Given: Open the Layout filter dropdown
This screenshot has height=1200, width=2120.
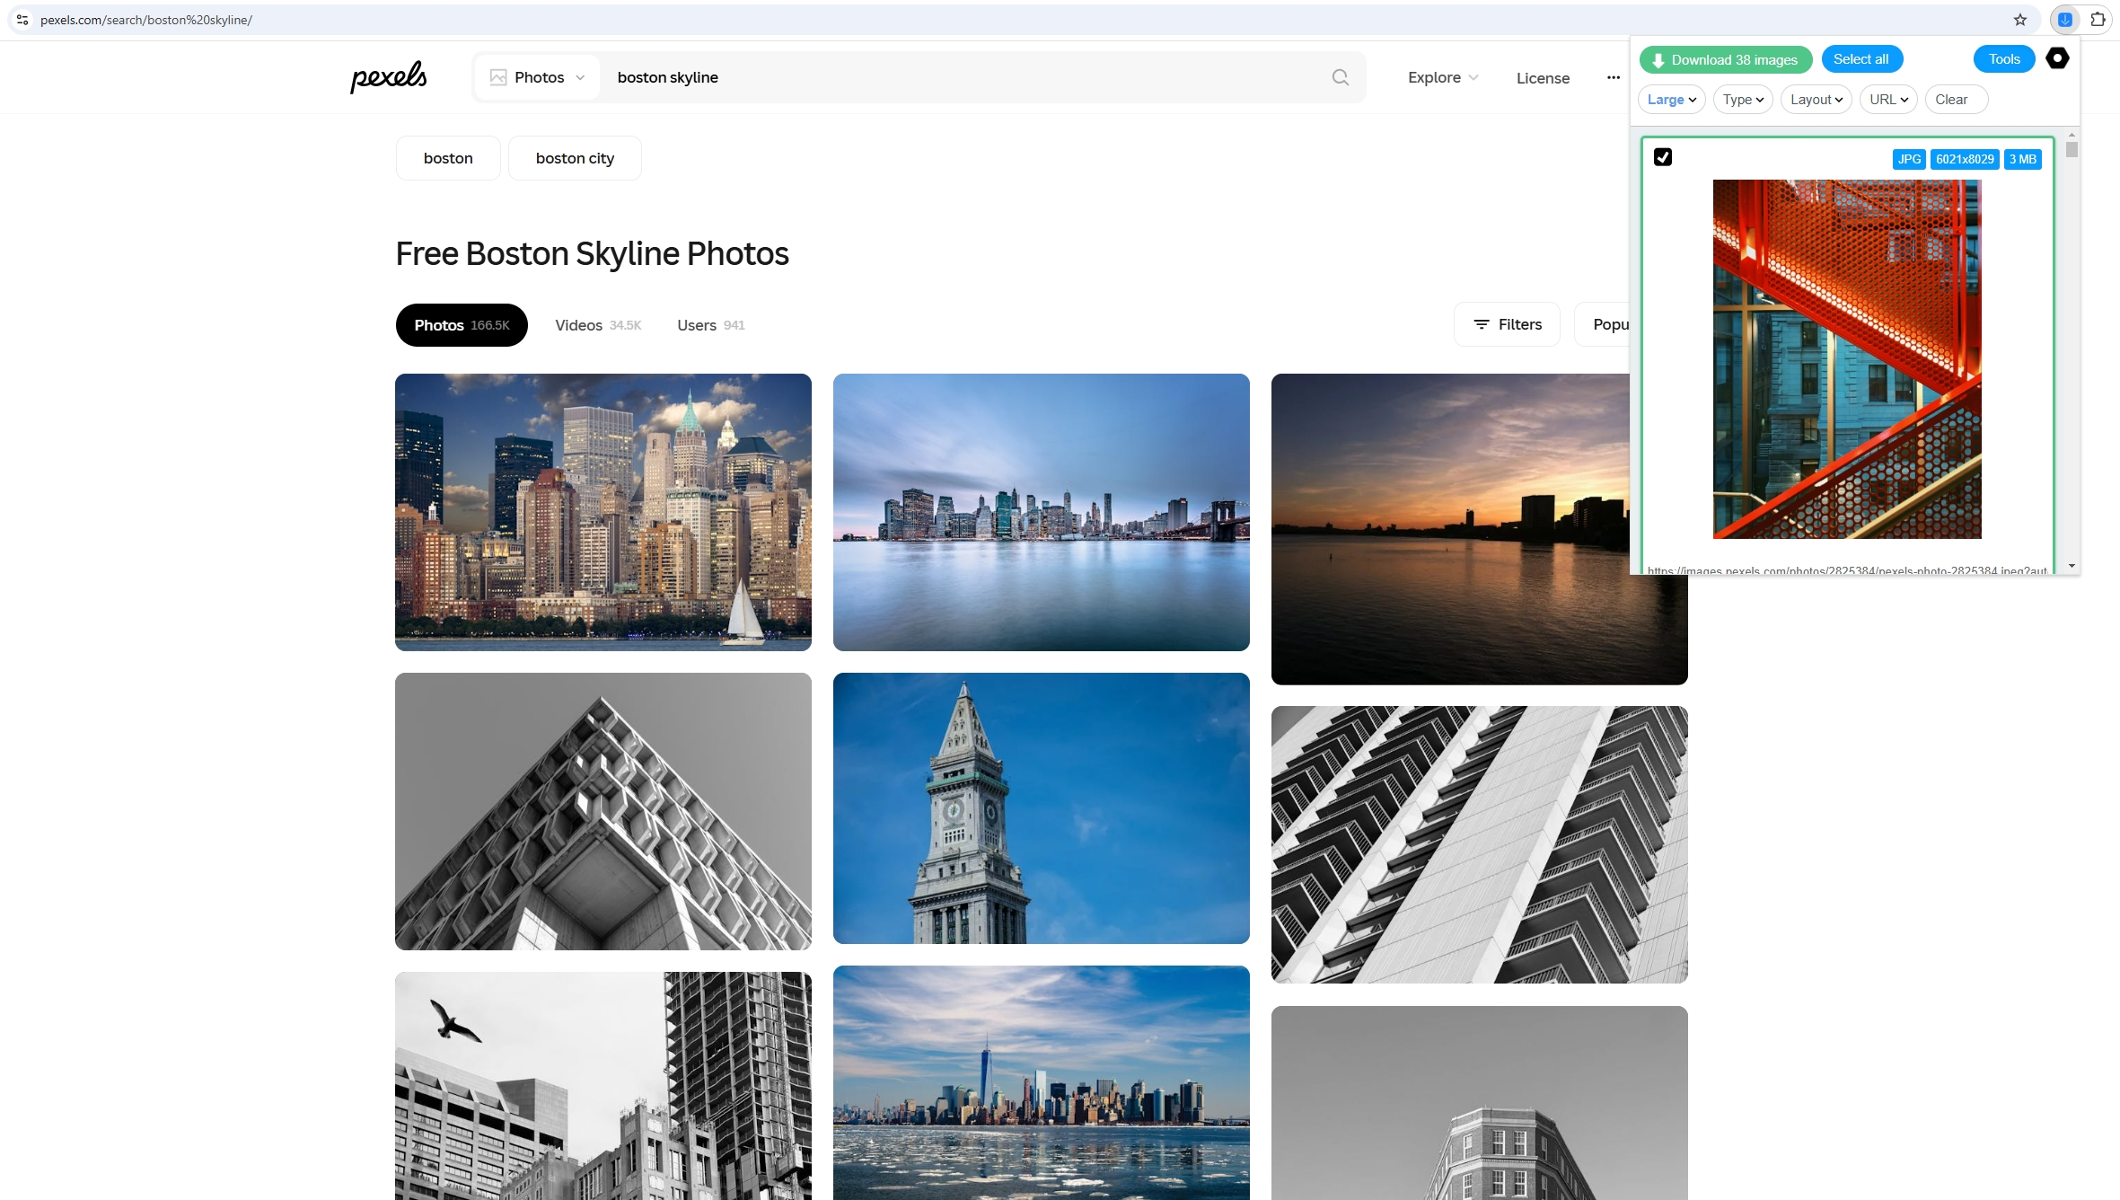Looking at the screenshot, I should (x=1816, y=100).
